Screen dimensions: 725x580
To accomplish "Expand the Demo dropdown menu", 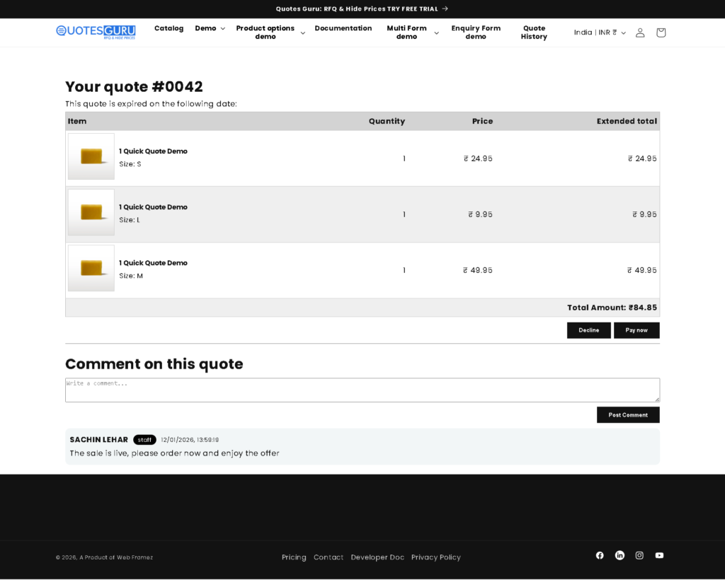I will (210, 28).
